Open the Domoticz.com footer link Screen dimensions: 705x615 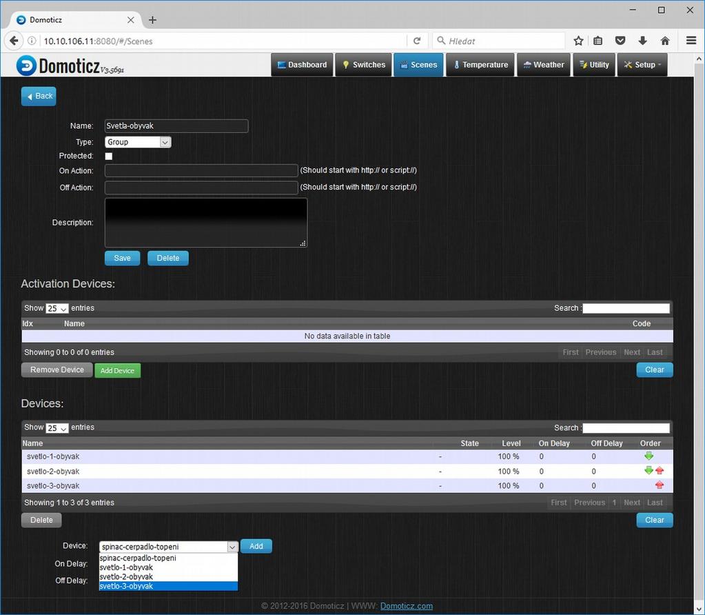(x=407, y=606)
